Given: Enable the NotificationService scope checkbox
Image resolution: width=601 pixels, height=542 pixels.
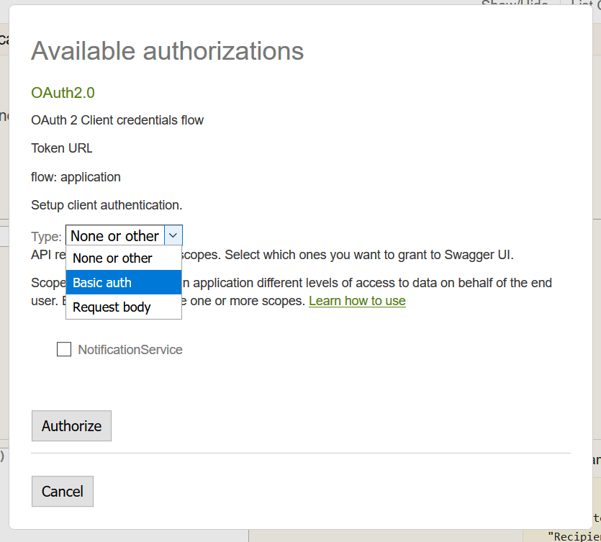Looking at the screenshot, I should pyautogui.click(x=64, y=350).
